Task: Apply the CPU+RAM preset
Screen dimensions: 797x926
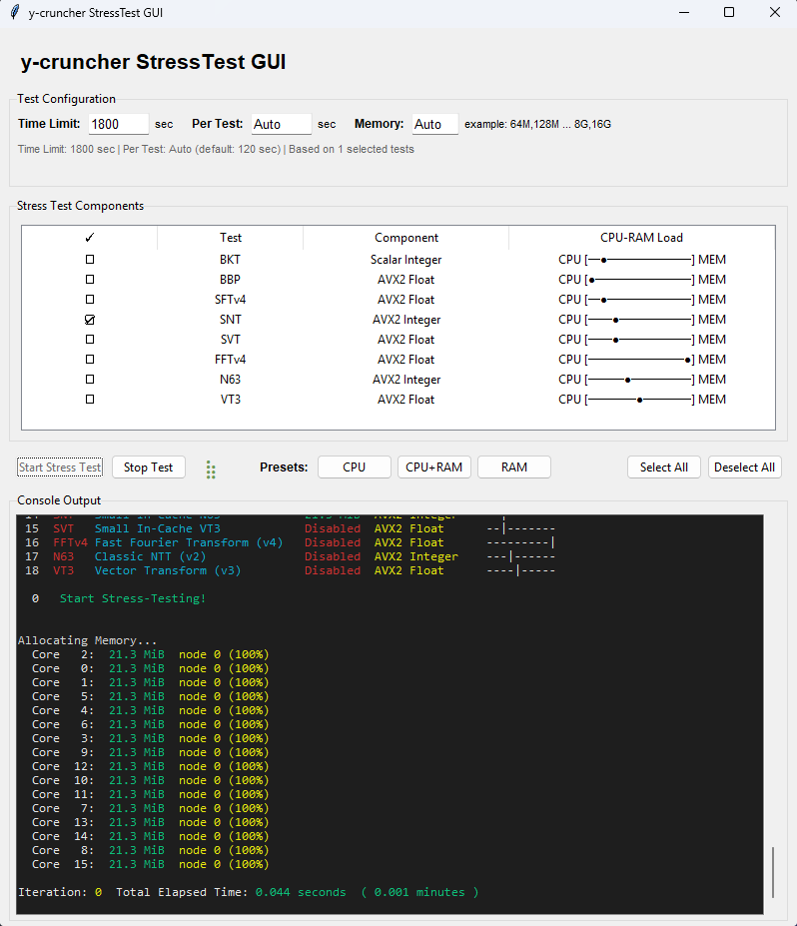Action: 433,467
